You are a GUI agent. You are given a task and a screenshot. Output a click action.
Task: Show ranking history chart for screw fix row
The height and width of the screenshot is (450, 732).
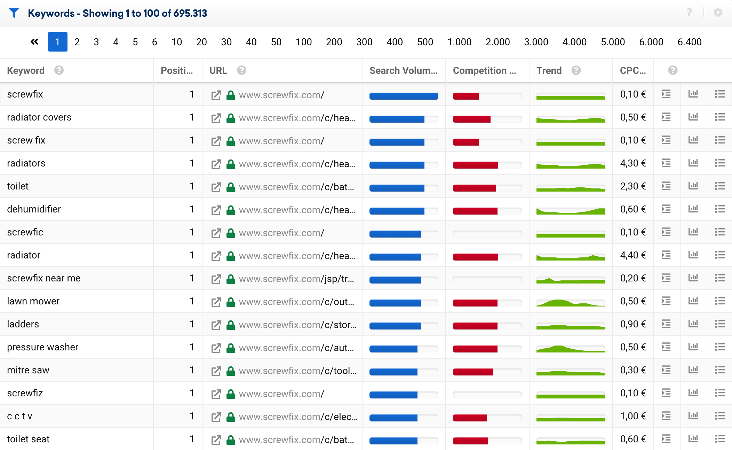(693, 140)
